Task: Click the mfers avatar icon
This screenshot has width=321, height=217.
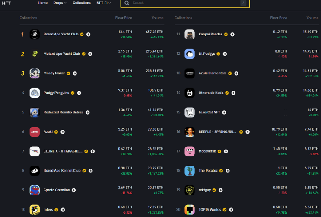Action: pyautogui.click(x=35, y=210)
